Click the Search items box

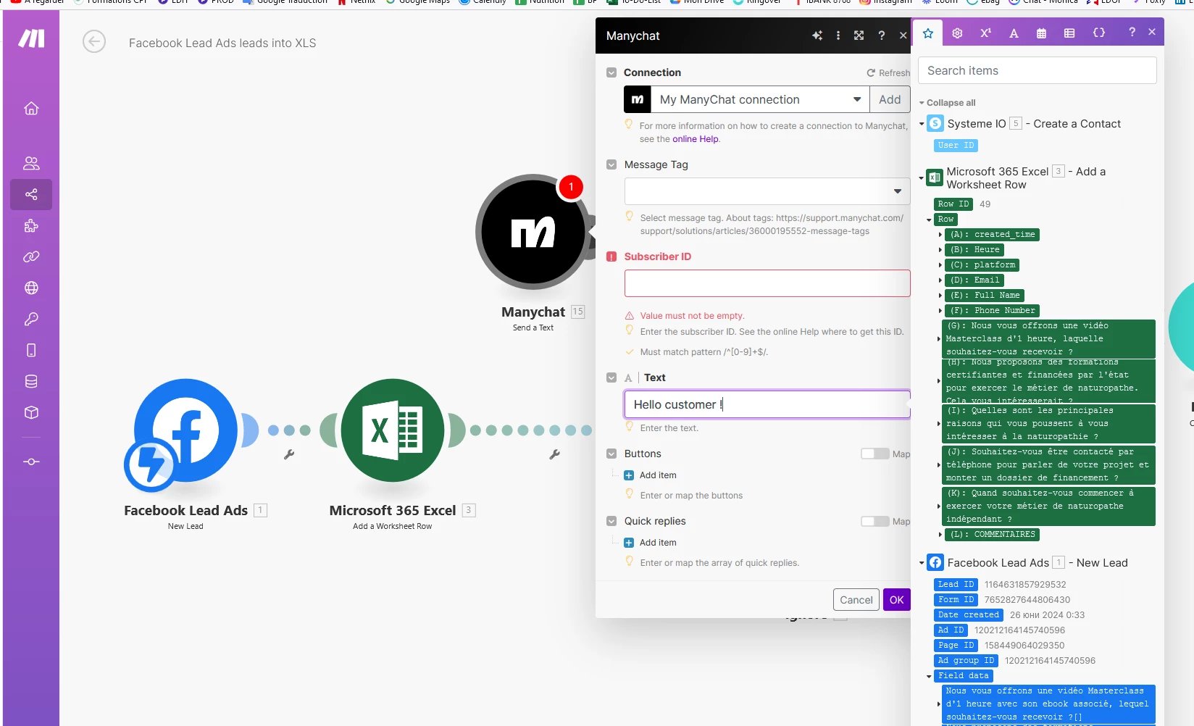(1037, 70)
